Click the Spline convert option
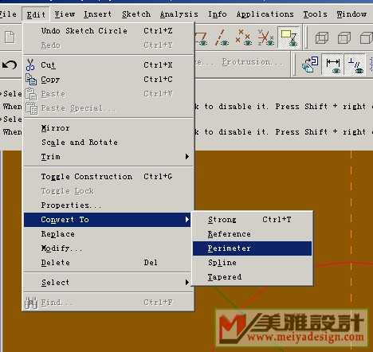This screenshot has height=352, width=373. 252,263
